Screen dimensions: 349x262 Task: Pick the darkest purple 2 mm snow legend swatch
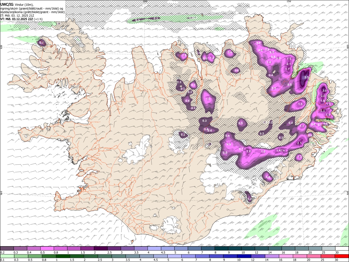pos(101,249)
